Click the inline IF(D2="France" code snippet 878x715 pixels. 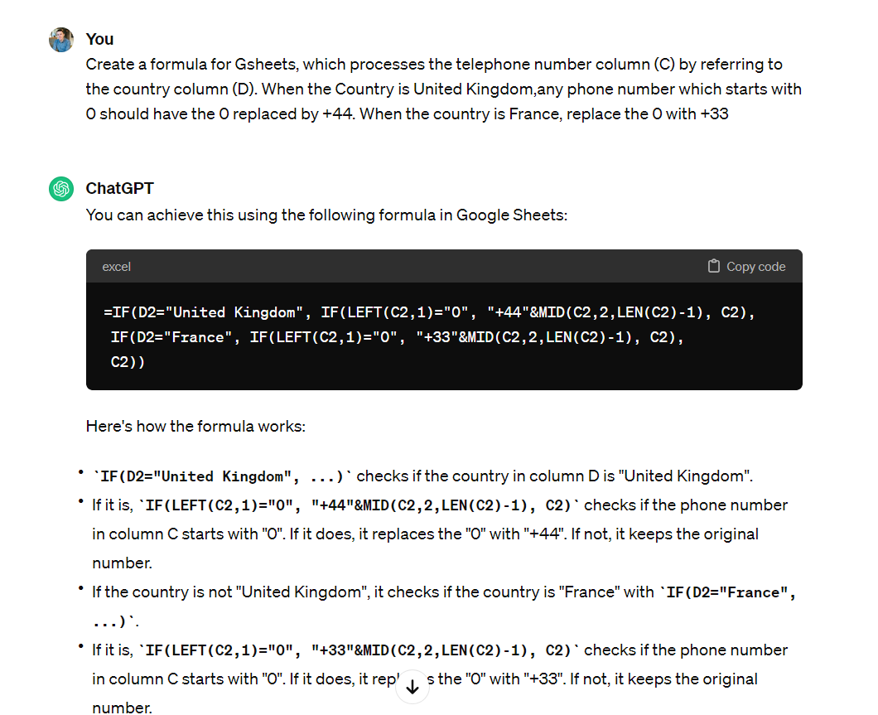tap(728, 592)
